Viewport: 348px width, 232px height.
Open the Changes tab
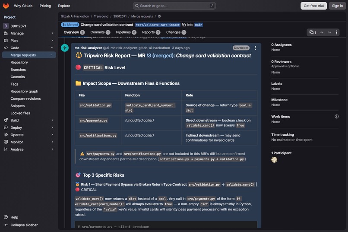click(x=176, y=32)
